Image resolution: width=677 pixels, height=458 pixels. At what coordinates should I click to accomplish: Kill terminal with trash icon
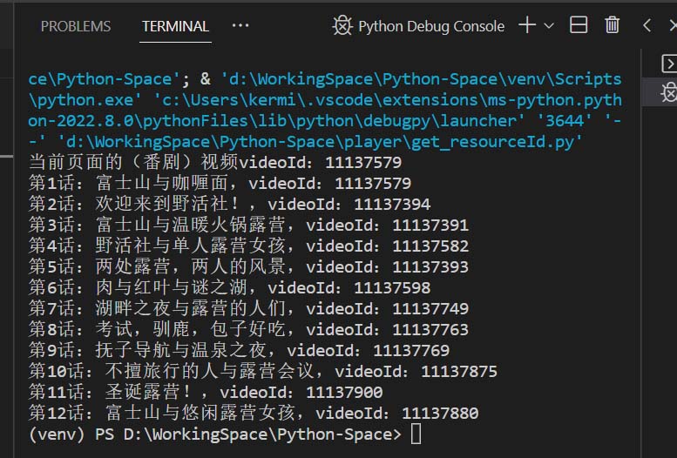click(x=612, y=25)
